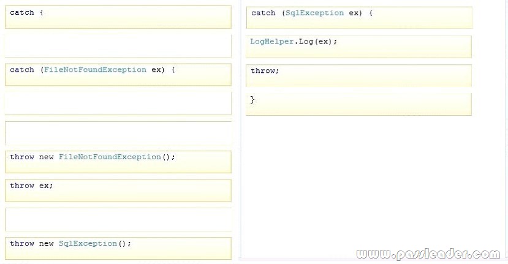
Task: Select the LogHelper.Log(ex); answer block
Action: point(358,47)
